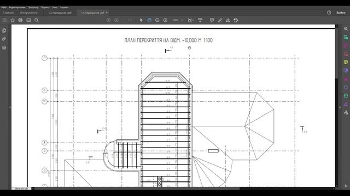The image size is (350, 196).
Task: Open the sign document tool
Action: coord(228,20)
